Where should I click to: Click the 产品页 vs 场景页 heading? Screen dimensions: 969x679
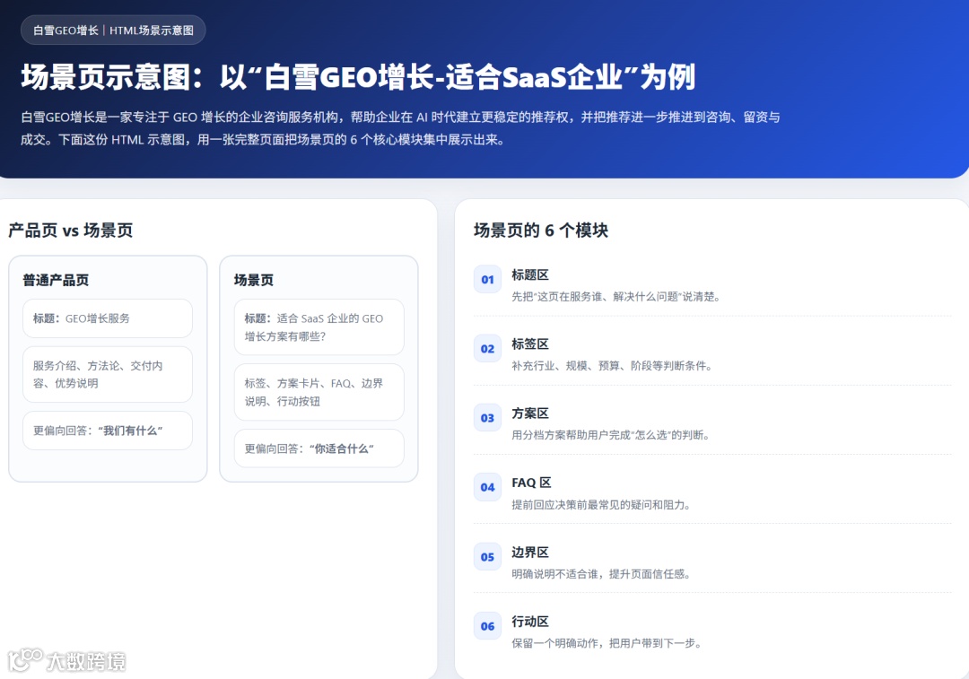tap(71, 231)
